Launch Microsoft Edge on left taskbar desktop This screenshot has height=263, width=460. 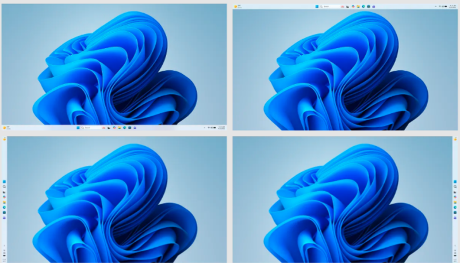[4, 207]
